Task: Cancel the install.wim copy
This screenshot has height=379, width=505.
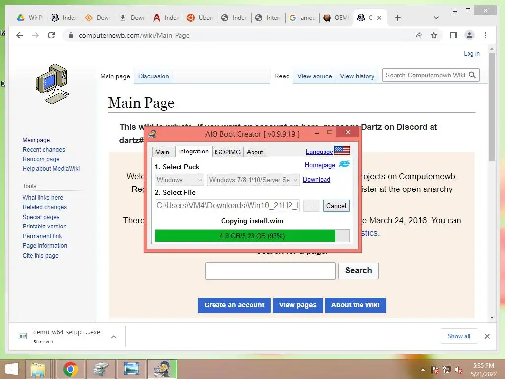Action: tap(336, 206)
